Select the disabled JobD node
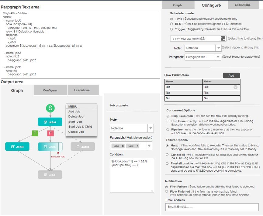263x216 pixels. [x=83, y=147]
